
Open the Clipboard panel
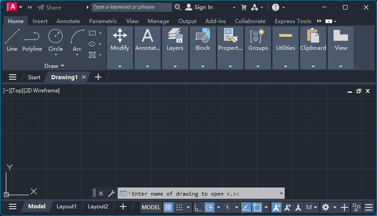pos(313,48)
